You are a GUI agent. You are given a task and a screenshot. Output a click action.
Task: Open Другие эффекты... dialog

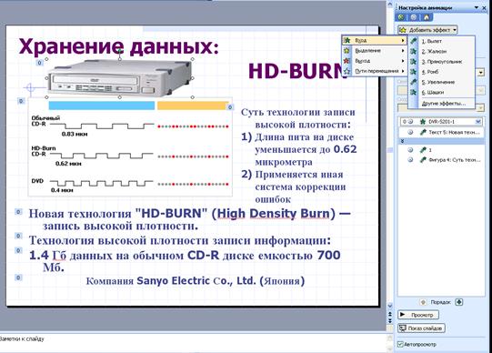point(443,103)
